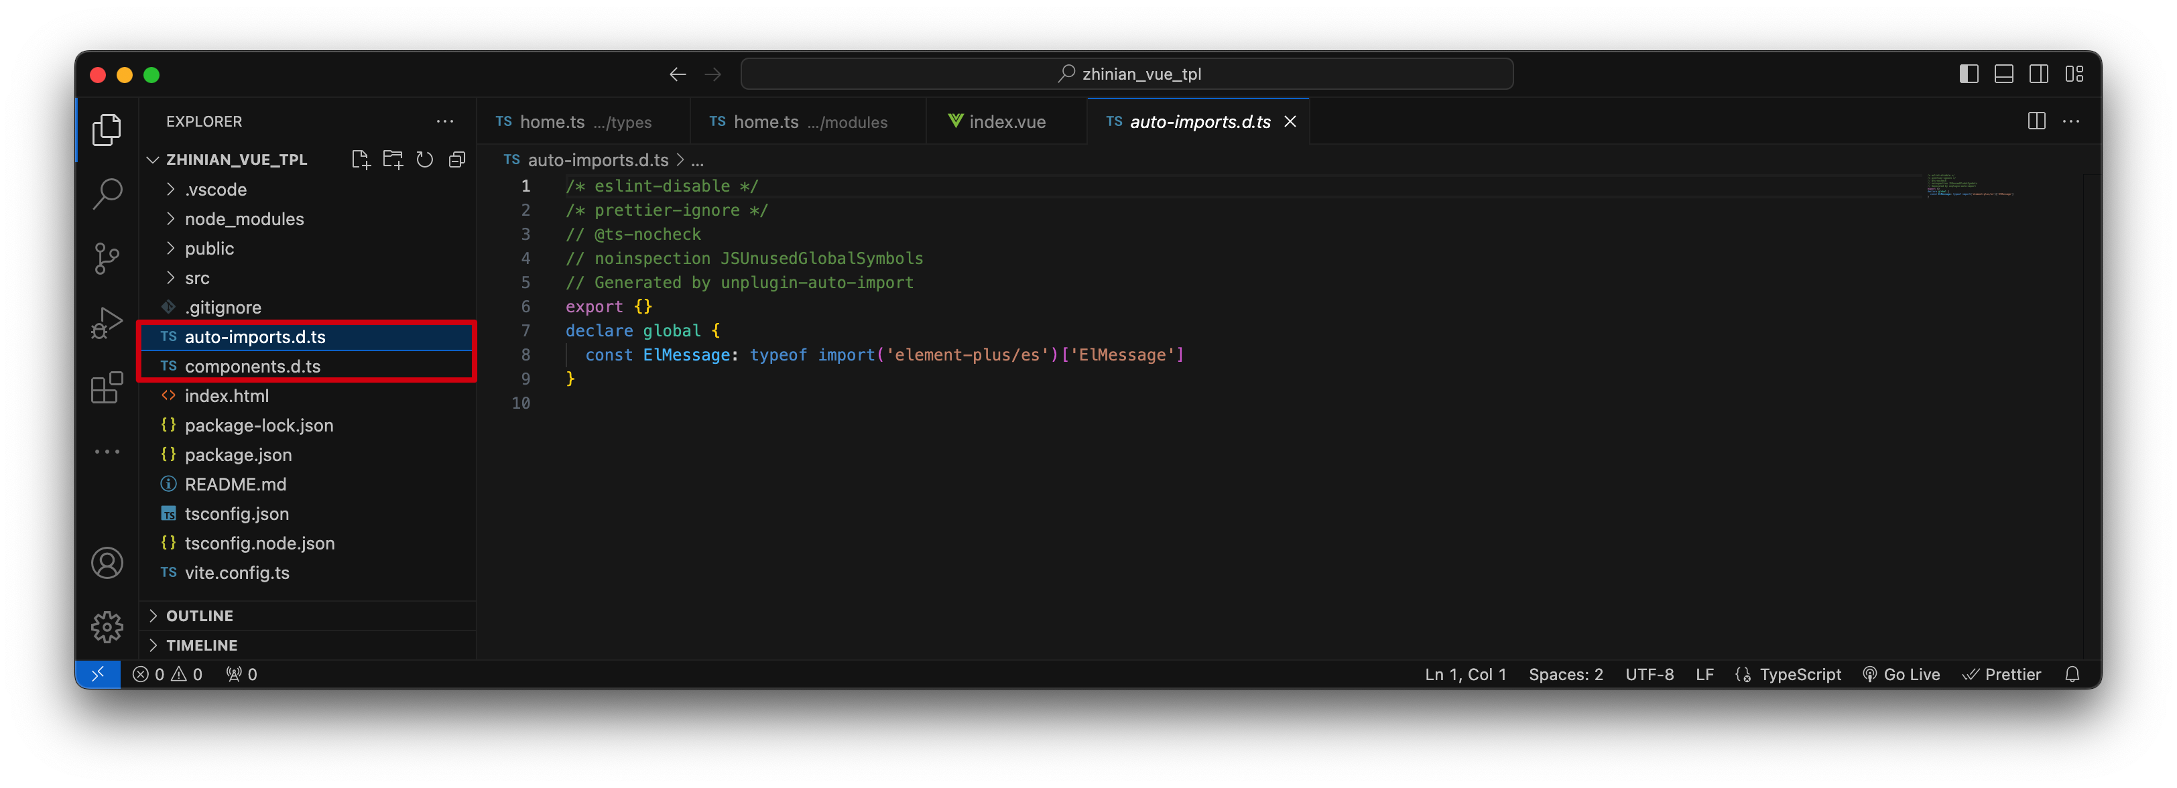Open the Explorer view in activity bar
This screenshot has height=788, width=2177.
click(x=107, y=129)
